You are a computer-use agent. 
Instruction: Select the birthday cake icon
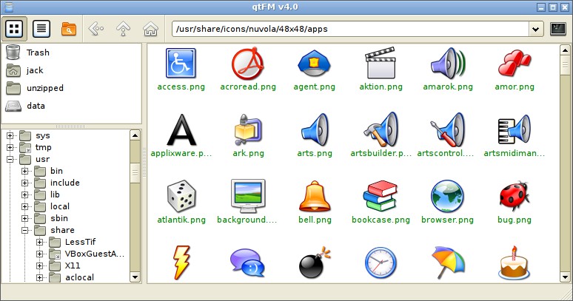point(515,263)
